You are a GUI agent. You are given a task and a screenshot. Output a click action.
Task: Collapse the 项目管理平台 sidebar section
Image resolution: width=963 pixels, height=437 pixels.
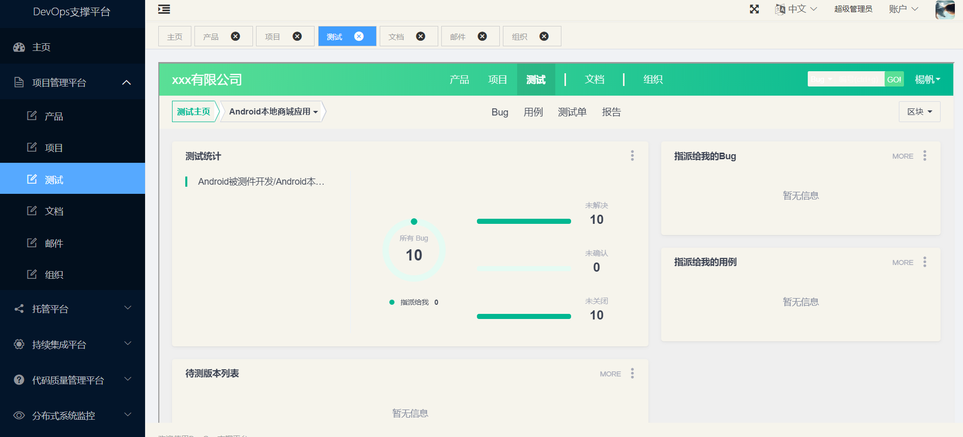[127, 82]
